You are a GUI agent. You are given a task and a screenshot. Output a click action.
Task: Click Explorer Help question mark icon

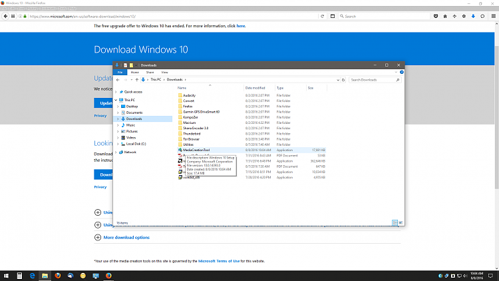[402, 73]
